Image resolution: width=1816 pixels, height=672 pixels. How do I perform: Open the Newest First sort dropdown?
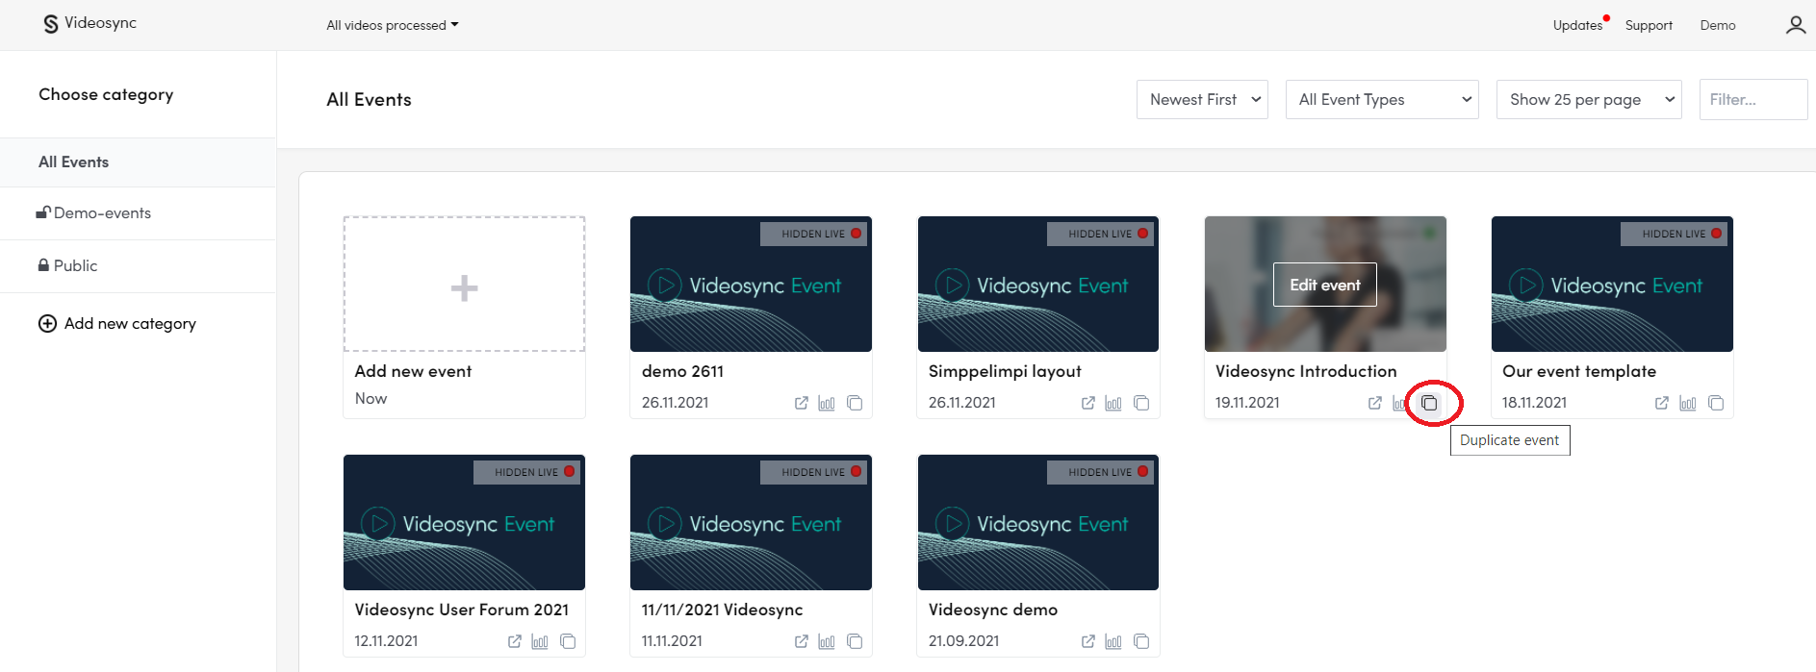1202,100
